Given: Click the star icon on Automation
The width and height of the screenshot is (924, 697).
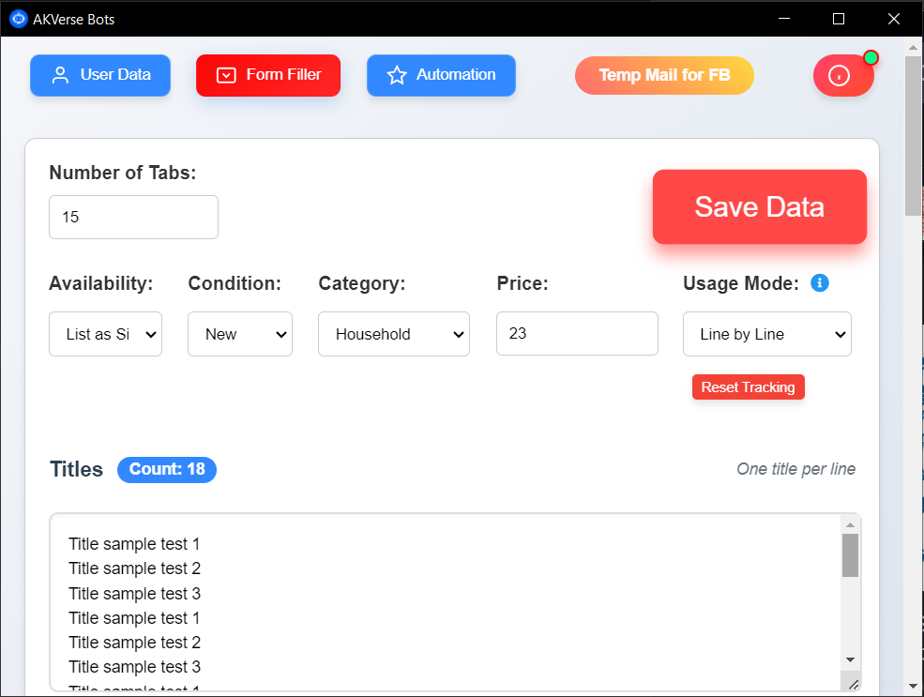Looking at the screenshot, I should 397,75.
